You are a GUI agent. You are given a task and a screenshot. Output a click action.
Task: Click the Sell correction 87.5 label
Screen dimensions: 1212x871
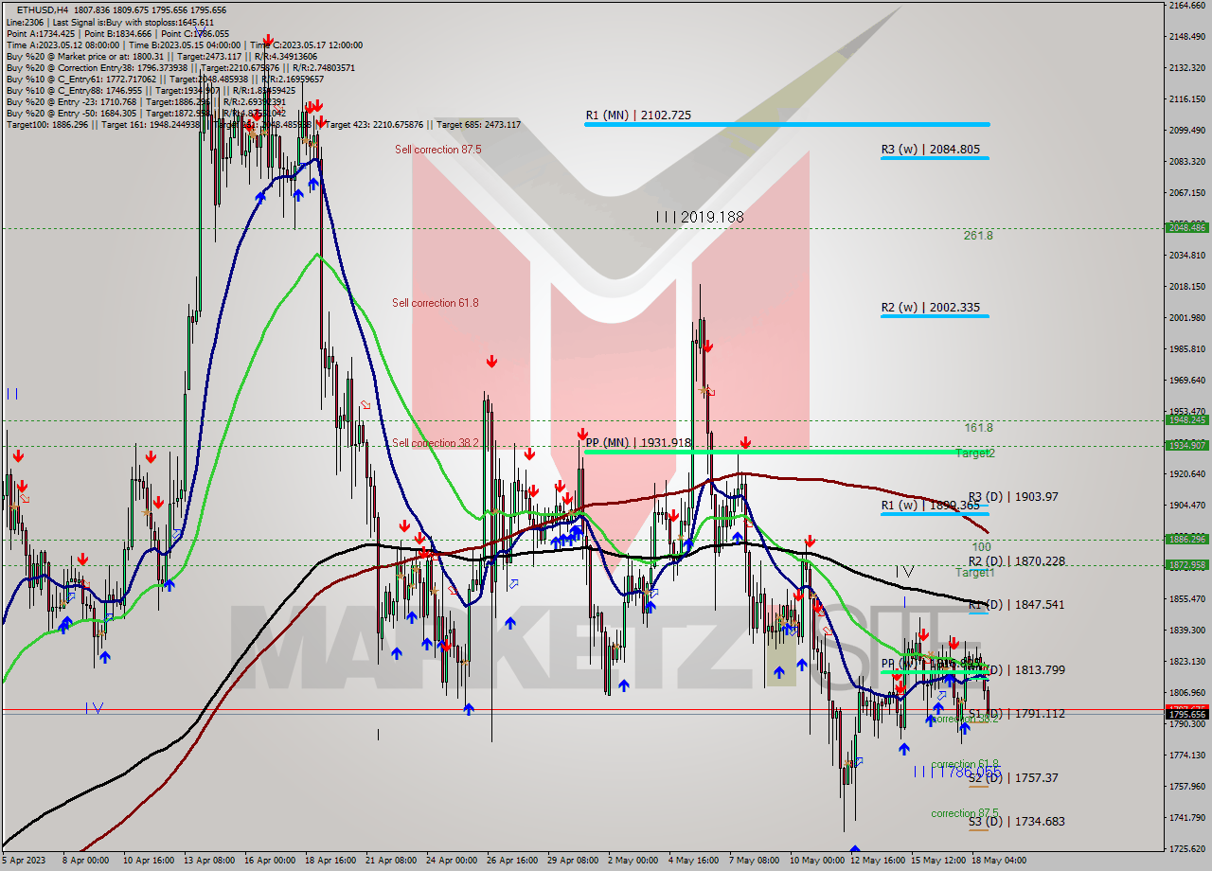(x=438, y=150)
